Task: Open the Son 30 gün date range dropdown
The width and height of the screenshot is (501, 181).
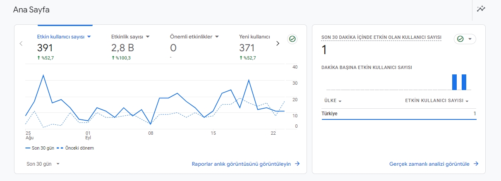Action: pyautogui.click(x=43, y=164)
